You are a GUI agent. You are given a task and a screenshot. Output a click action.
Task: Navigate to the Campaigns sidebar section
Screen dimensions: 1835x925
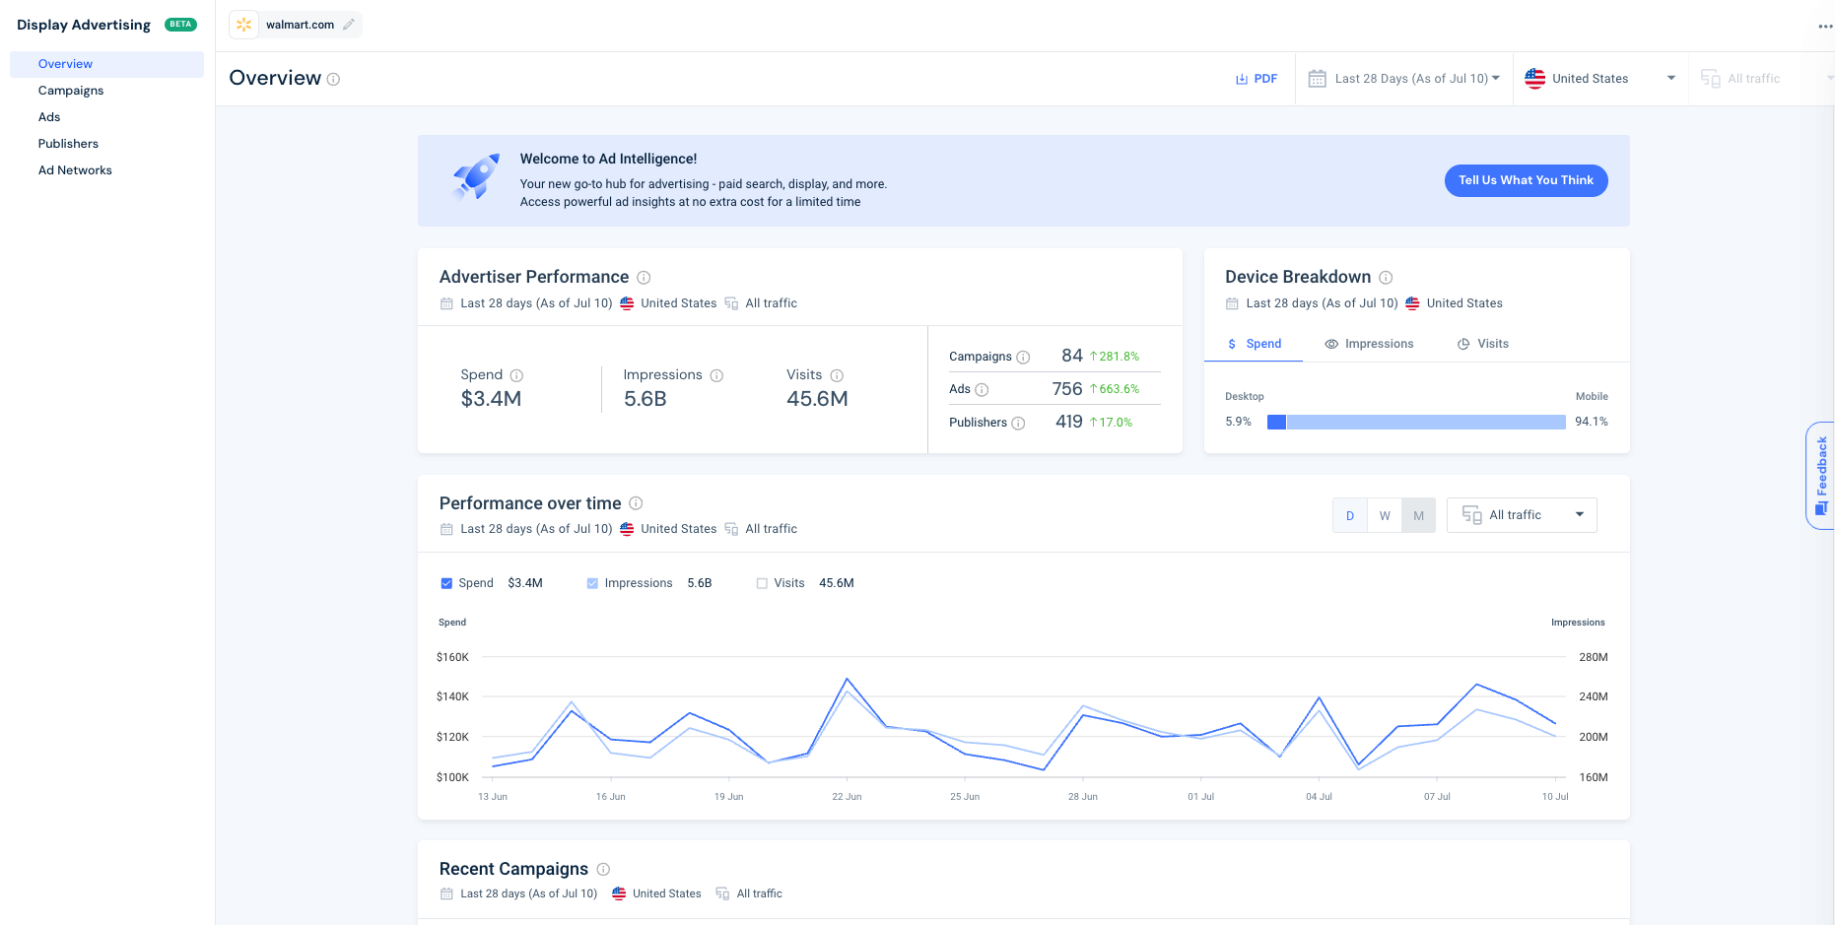[70, 90]
